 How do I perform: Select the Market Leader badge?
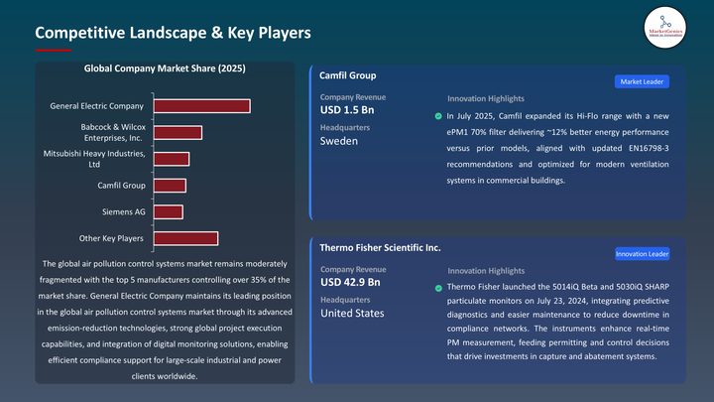pos(644,81)
